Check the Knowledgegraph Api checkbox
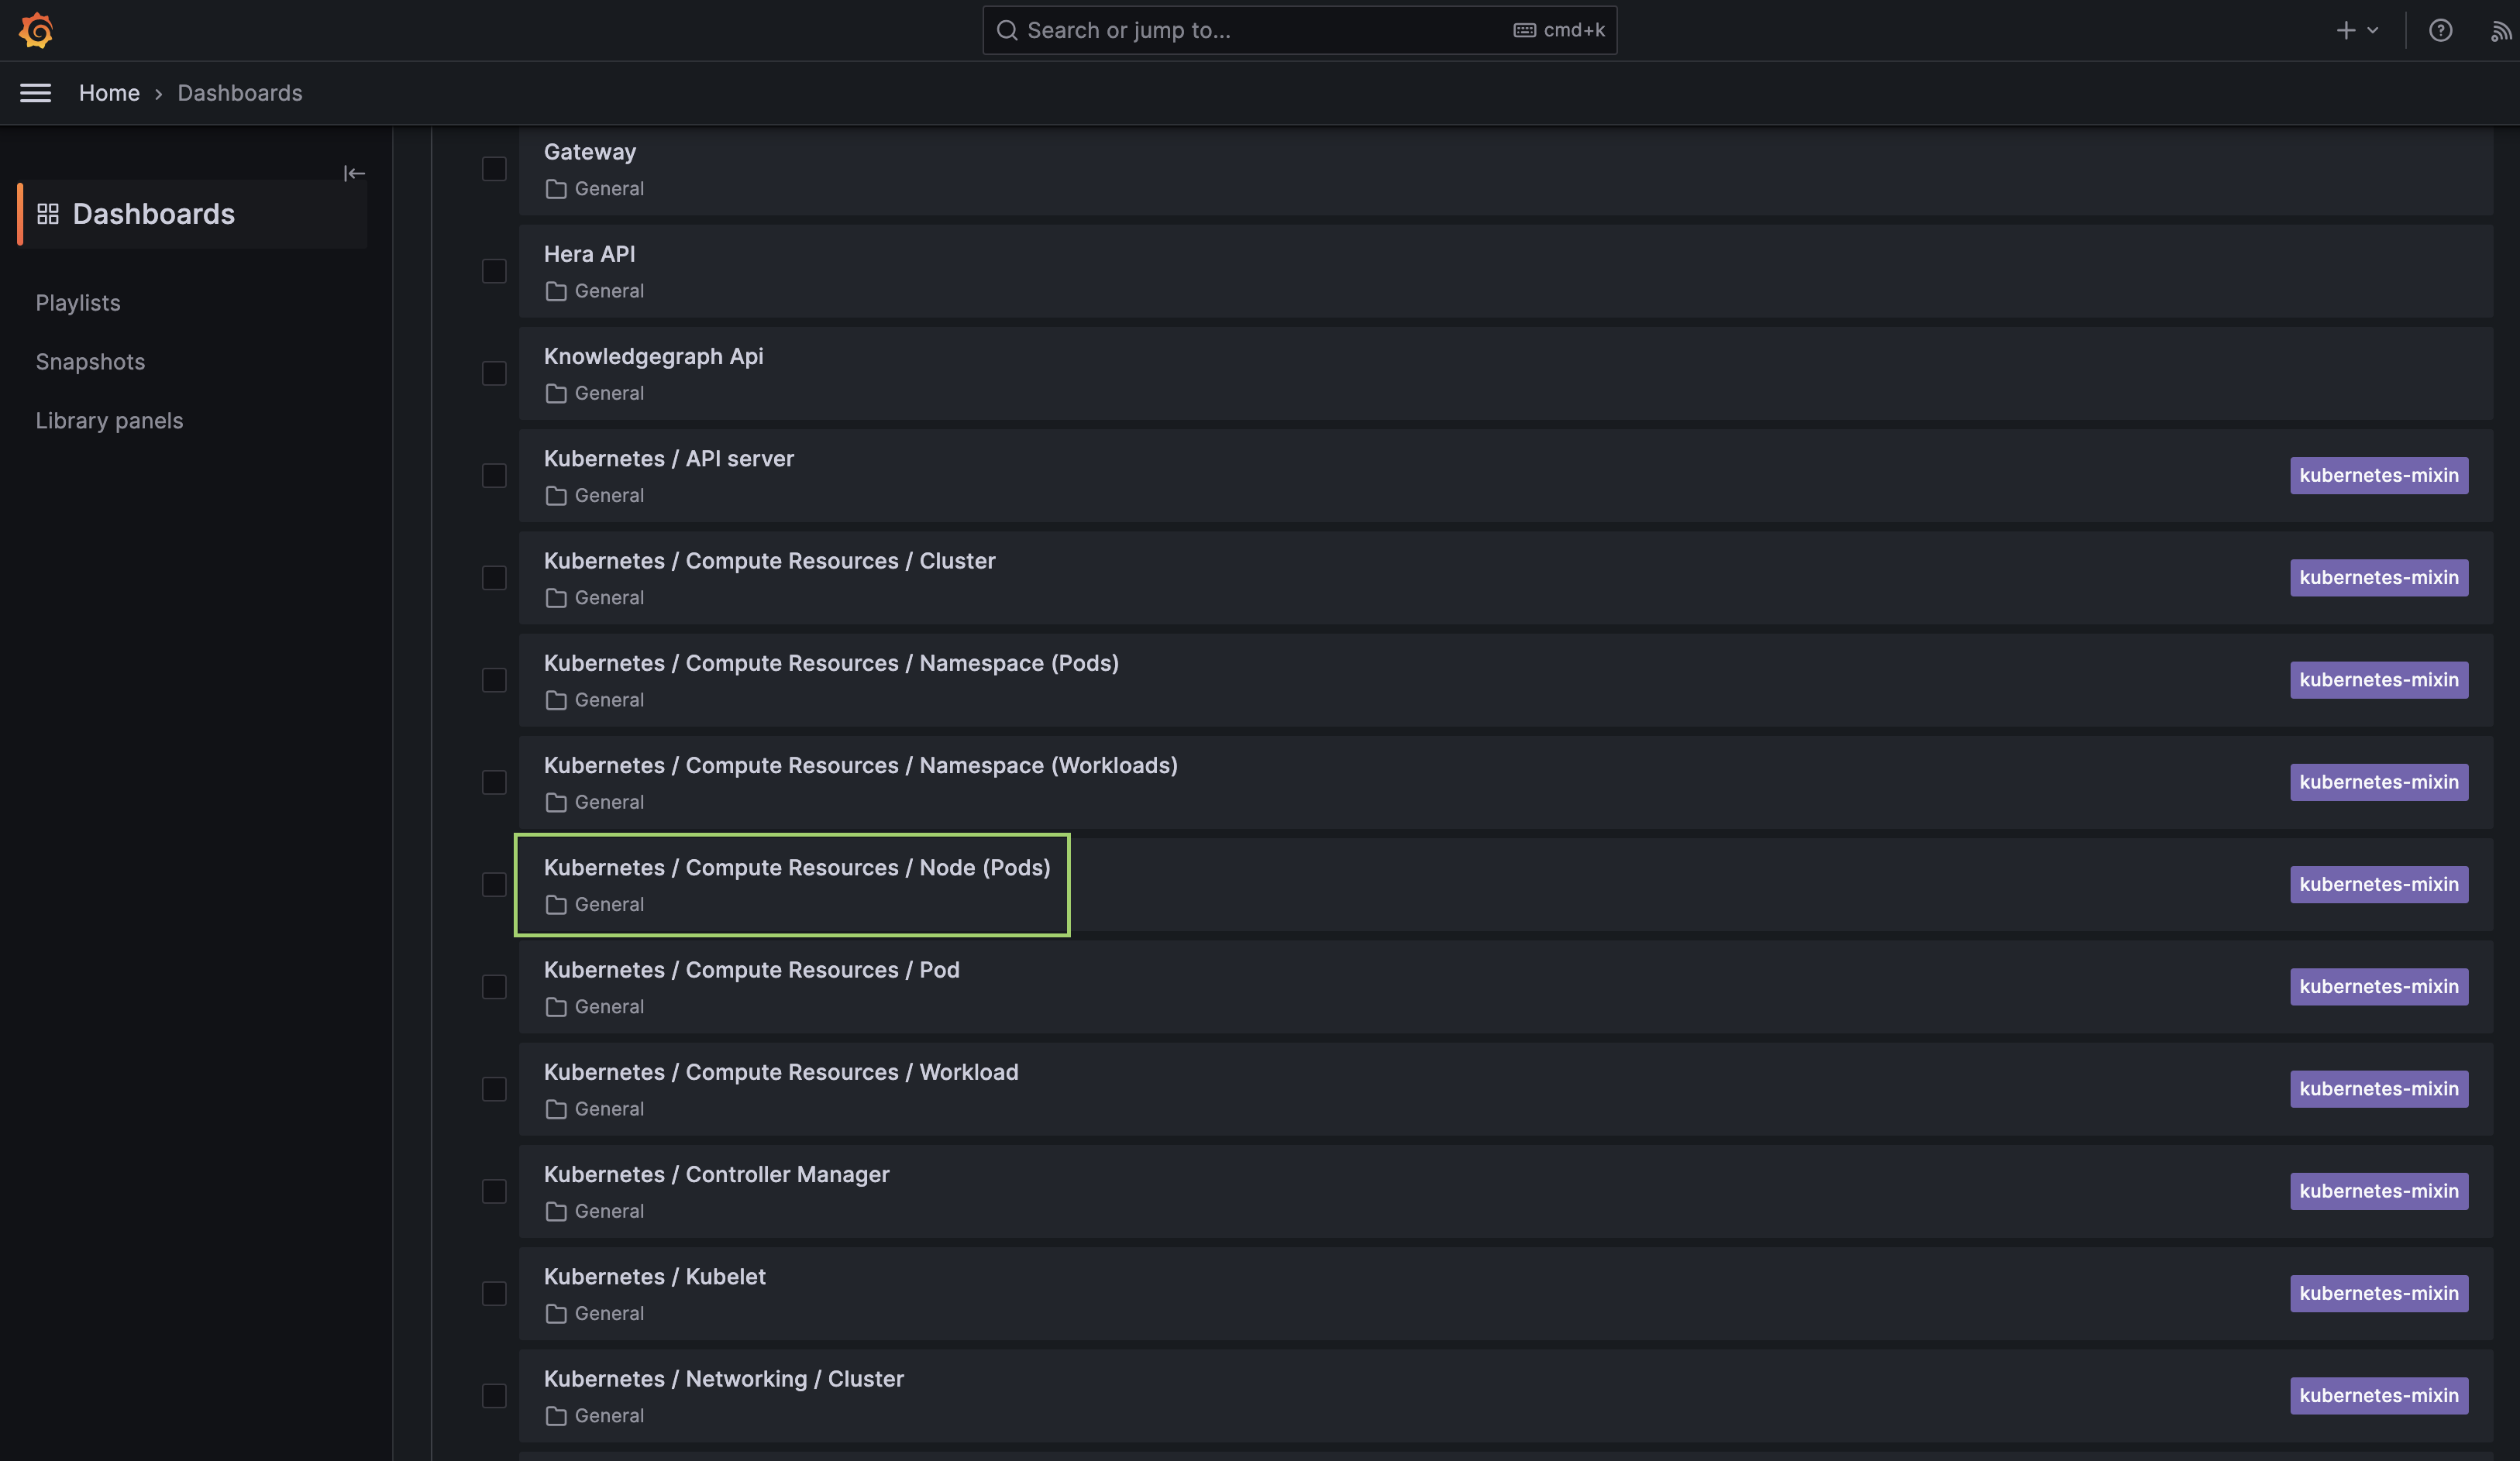Image resolution: width=2520 pixels, height=1461 pixels. [494, 373]
